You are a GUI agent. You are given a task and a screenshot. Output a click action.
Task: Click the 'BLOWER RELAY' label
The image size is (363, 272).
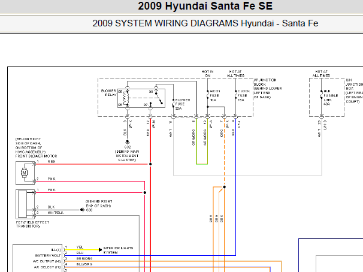coord(108,93)
